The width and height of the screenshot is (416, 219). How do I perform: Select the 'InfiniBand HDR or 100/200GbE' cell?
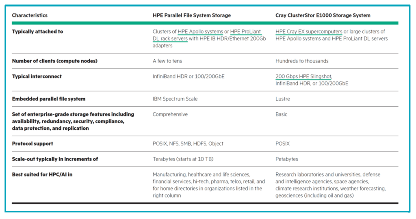(188, 77)
